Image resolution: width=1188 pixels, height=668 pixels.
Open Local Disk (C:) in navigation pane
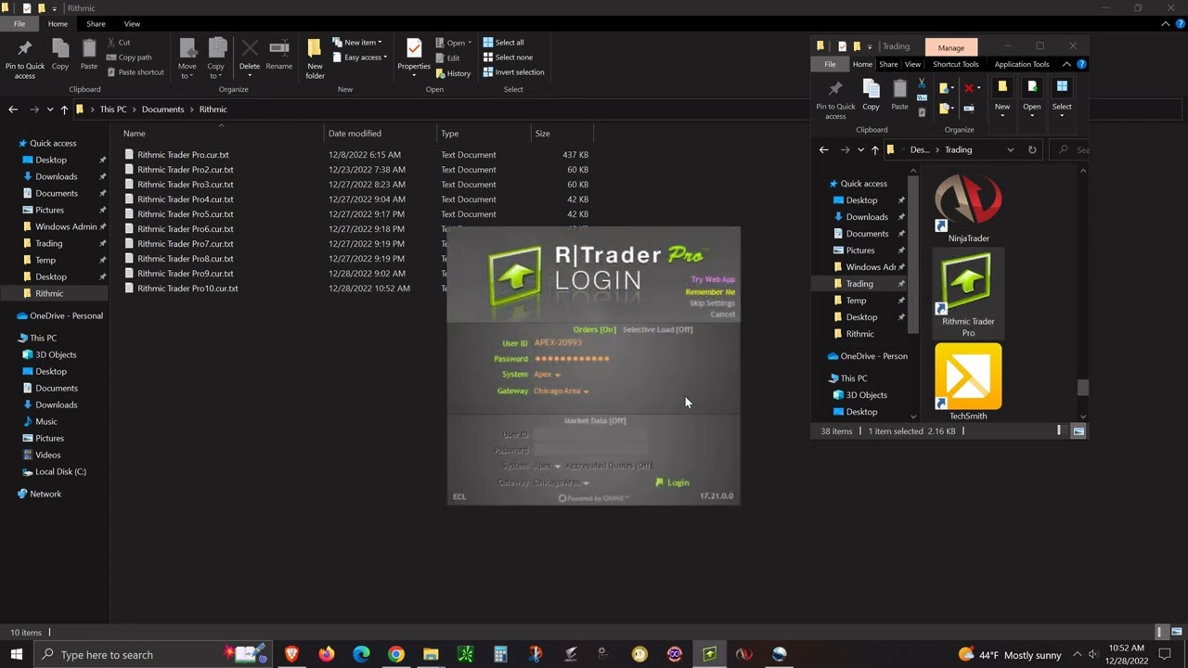(x=60, y=471)
